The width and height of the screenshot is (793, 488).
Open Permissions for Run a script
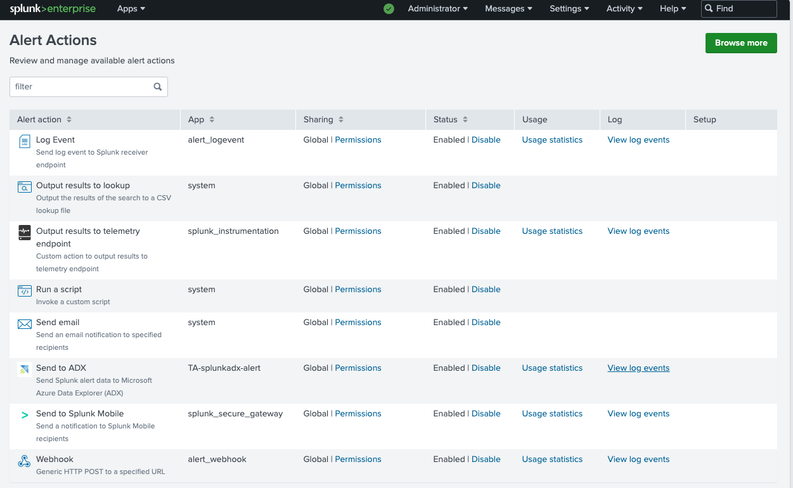coord(358,290)
